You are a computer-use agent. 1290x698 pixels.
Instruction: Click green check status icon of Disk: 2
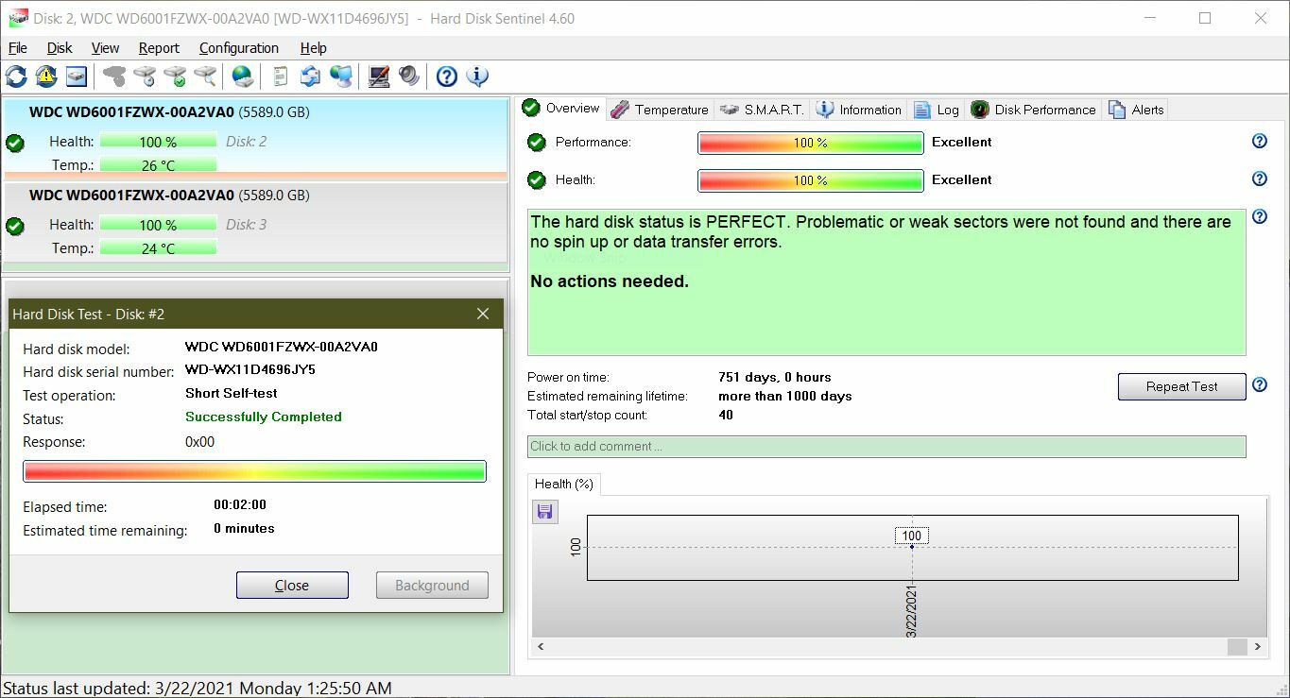(x=15, y=144)
